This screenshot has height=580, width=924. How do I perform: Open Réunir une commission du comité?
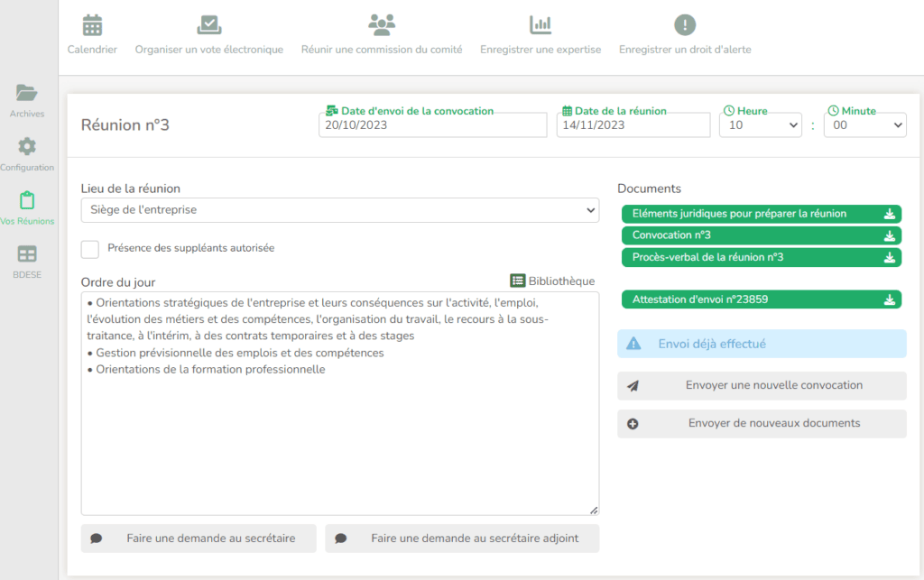point(381,25)
